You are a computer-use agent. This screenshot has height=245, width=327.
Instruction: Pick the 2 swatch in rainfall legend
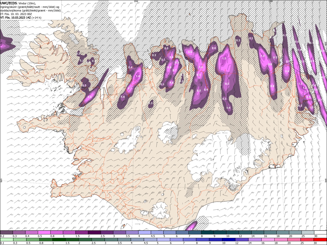coord(85,240)
